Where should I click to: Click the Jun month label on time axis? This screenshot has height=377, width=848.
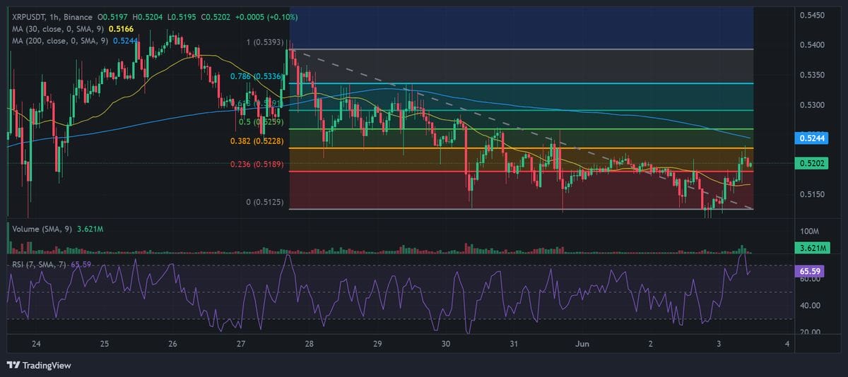click(x=582, y=344)
